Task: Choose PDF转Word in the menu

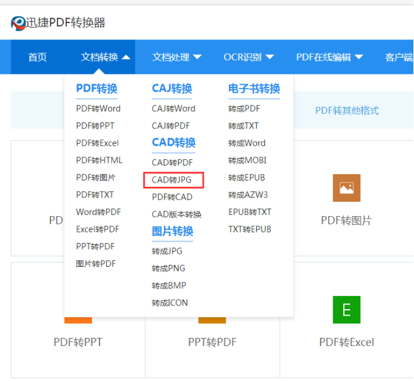Action: pyautogui.click(x=98, y=108)
